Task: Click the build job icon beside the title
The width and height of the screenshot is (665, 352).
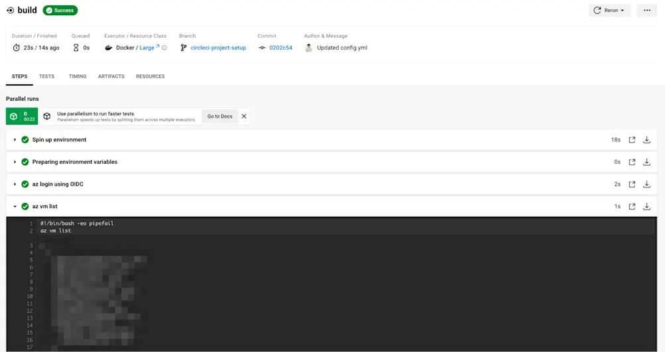Action: [10, 10]
